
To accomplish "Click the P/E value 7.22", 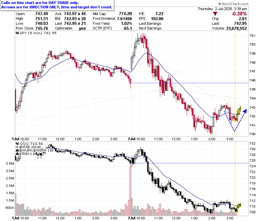I will [160, 14].
